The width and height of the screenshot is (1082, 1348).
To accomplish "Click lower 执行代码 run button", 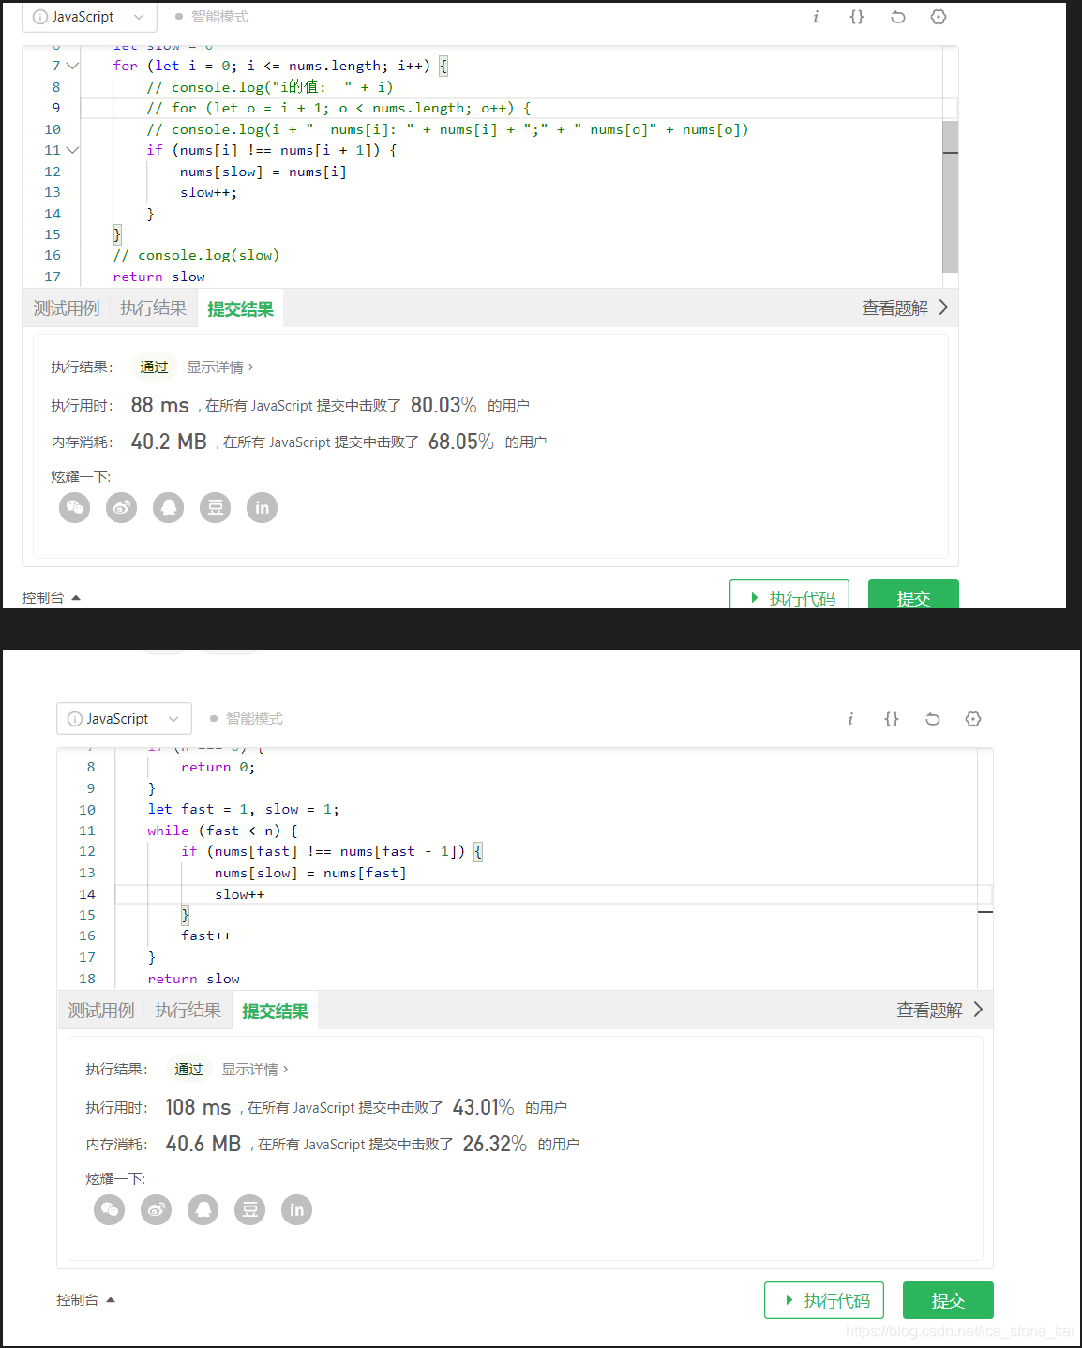I will point(824,1300).
